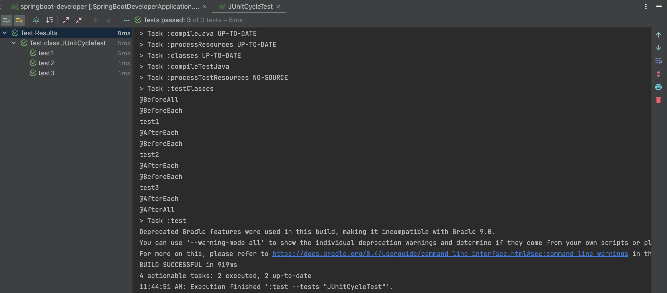Image resolution: width=667 pixels, height=293 pixels.
Task: Close the JUnitCycleTest tab
Action: (278, 7)
